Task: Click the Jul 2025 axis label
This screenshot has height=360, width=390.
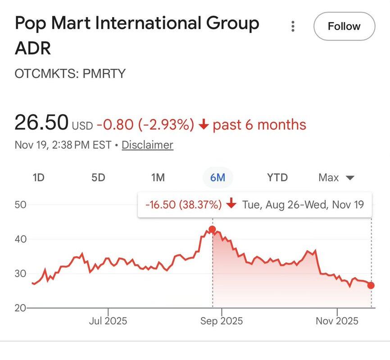Action: 108,321
